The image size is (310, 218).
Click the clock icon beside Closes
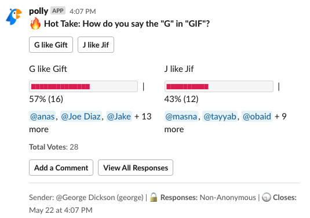coord(267,197)
